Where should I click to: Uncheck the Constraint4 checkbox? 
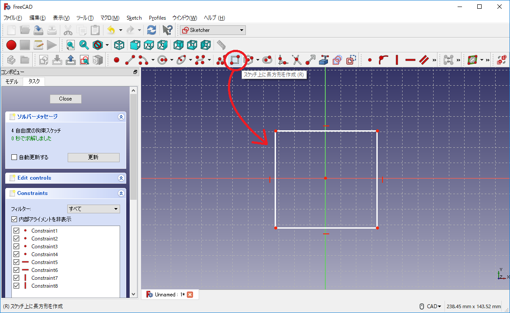(16, 254)
